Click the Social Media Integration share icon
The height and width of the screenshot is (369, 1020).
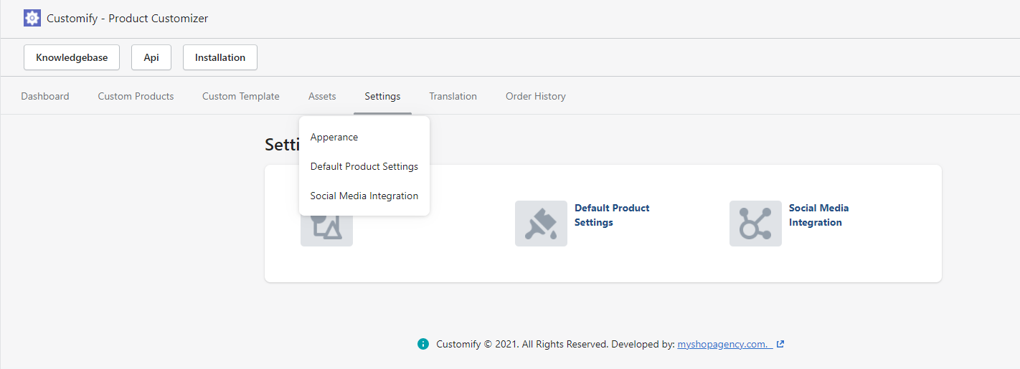click(755, 224)
